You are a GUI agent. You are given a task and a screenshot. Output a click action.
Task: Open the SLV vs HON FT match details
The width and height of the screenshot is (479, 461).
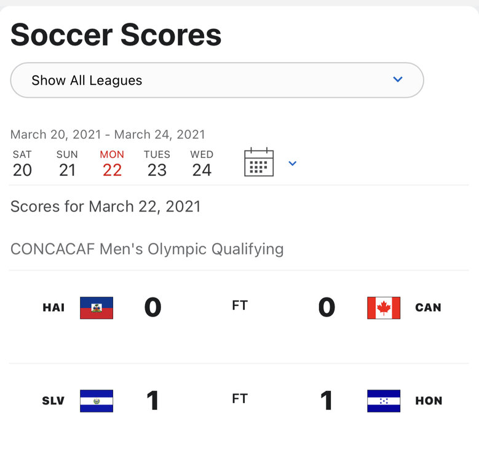pyautogui.click(x=240, y=399)
